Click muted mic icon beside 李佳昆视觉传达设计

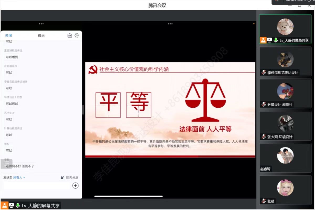pyautogui.click(x=264, y=73)
